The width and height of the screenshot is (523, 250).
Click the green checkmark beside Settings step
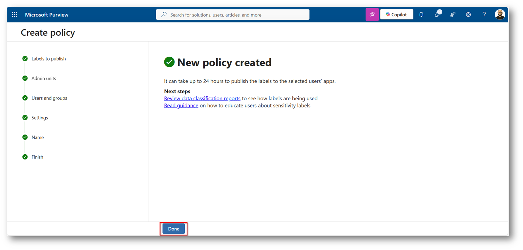(25, 118)
